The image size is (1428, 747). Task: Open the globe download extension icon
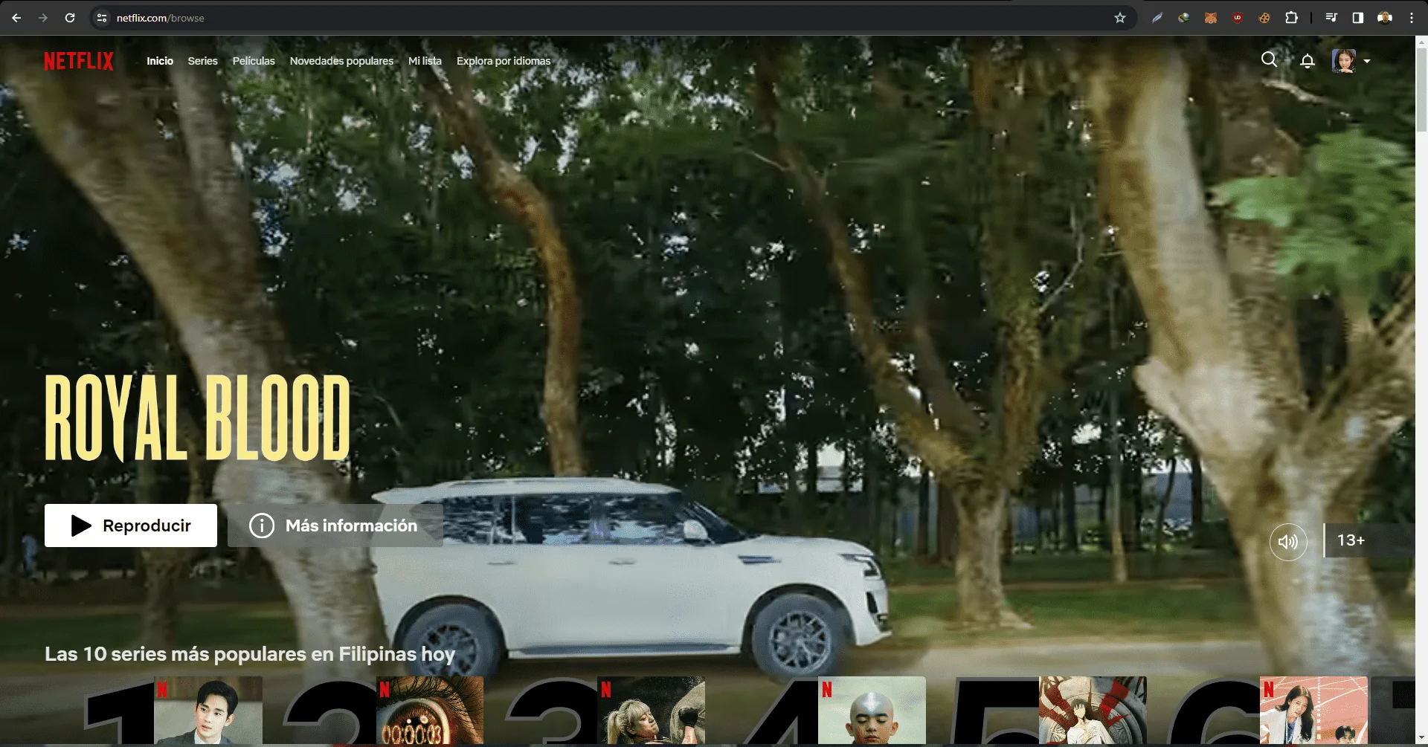point(1183,18)
